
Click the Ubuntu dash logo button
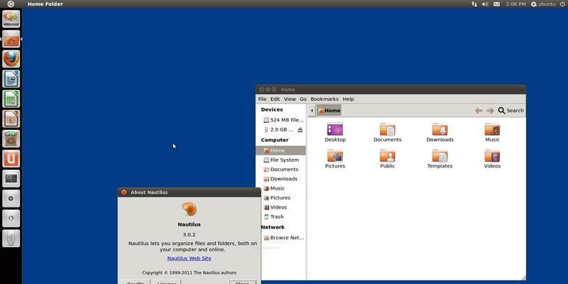coord(11,4)
